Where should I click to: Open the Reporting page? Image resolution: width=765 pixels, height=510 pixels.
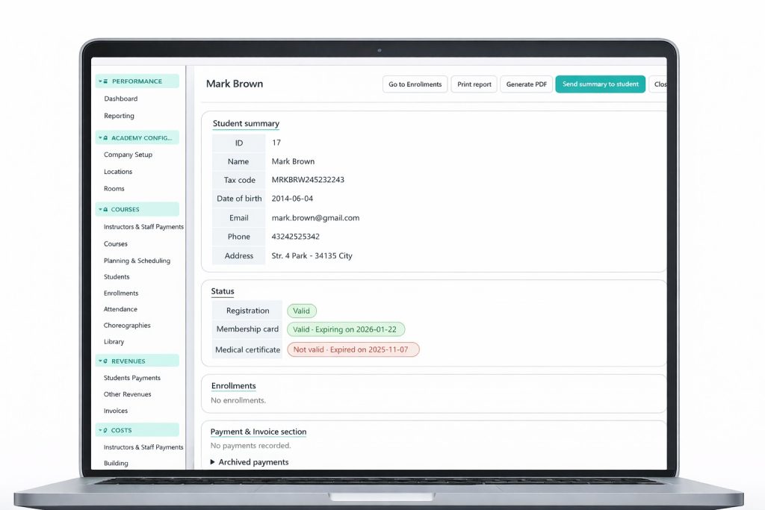(x=119, y=116)
